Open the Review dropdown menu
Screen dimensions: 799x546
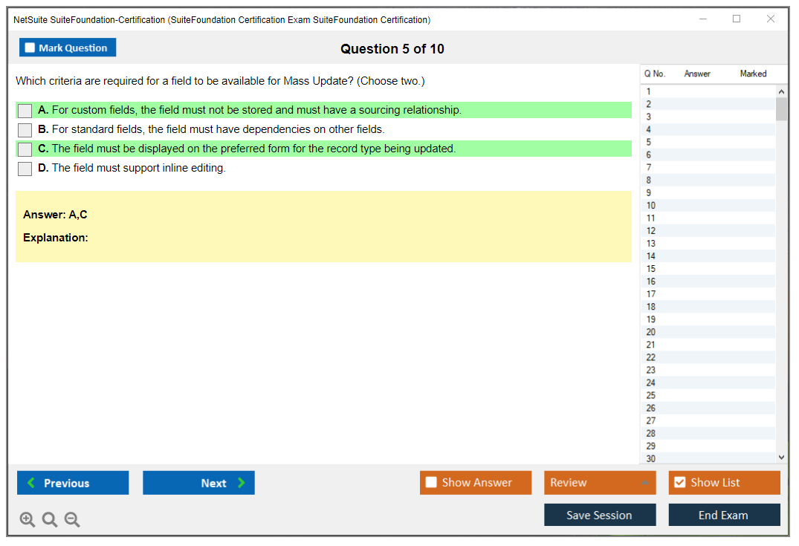600,482
